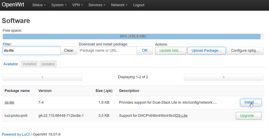The width and height of the screenshot is (269, 139).
Task: Clear the package filter
Action: (x=69, y=50)
